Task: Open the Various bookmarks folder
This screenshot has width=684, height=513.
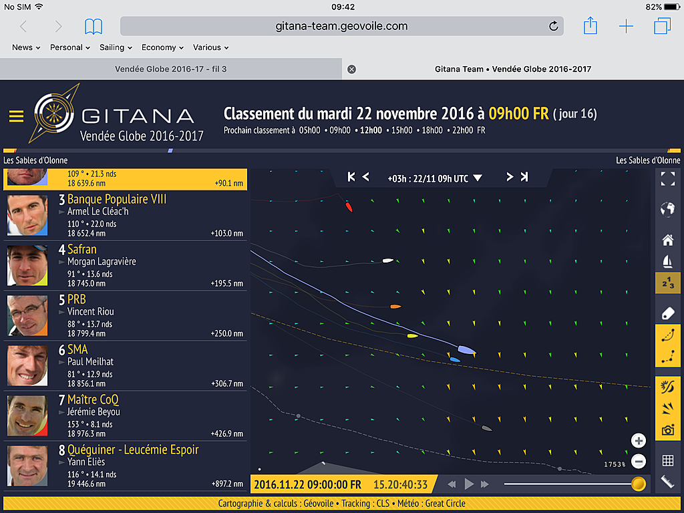Action: pyautogui.click(x=210, y=47)
